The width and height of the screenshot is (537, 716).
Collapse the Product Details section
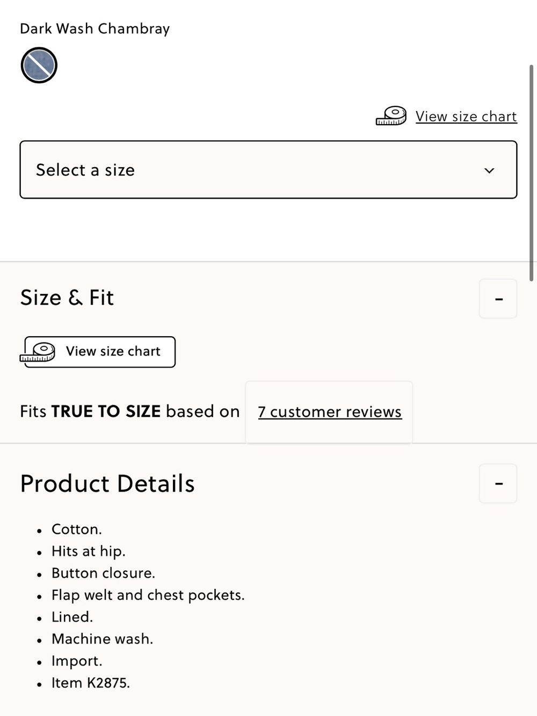click(x=498, y=483)
